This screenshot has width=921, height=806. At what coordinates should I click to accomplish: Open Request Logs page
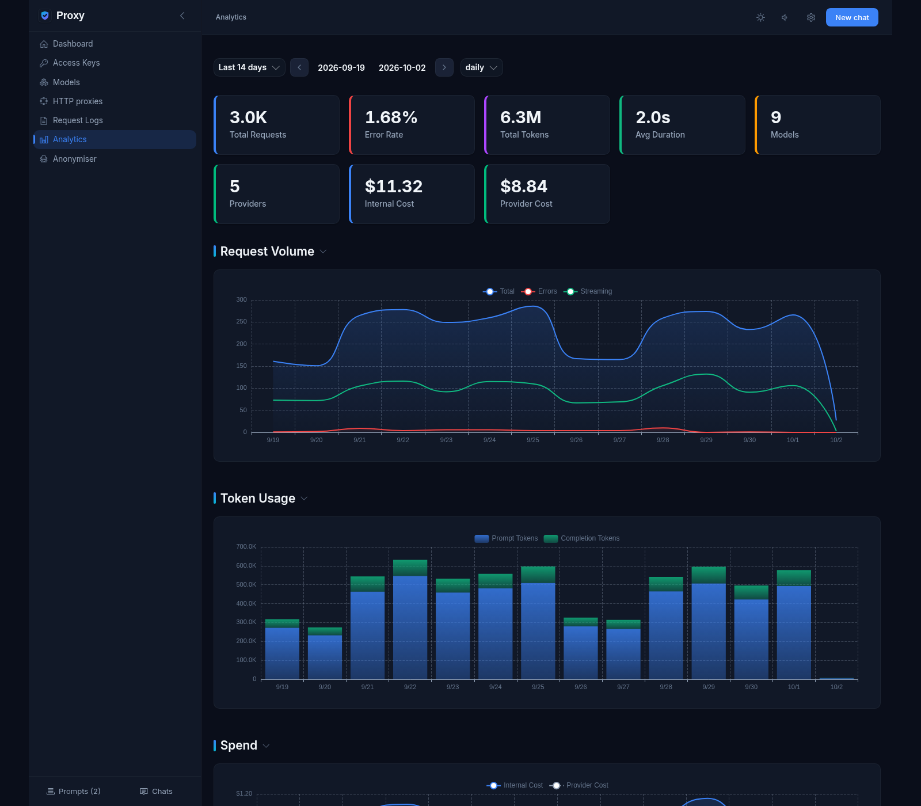[115, 120]
